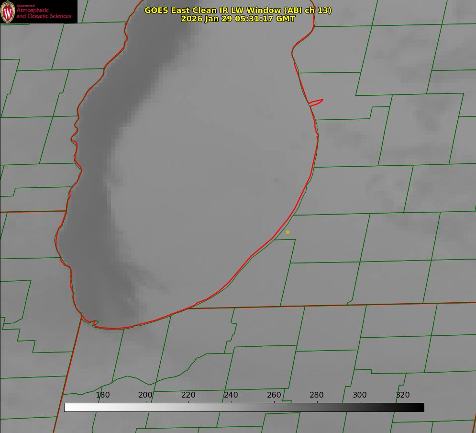This screenshot has width=476, height=433.
Task: Click the small dark spot inside the lake
Action: pyautogui.click(x=277, y=181)
